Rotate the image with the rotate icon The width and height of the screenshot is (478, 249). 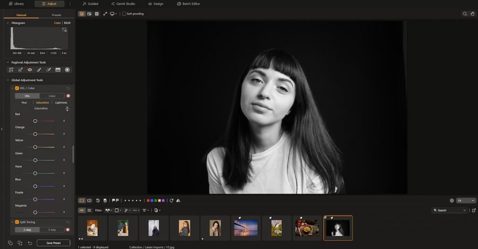171,201
